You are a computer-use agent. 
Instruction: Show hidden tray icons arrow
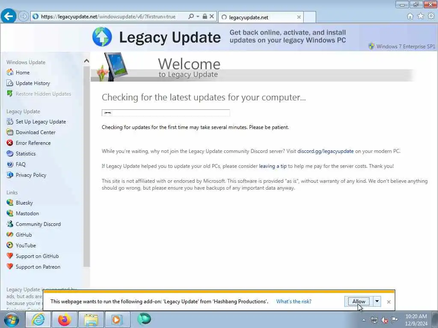coord(364,320)
